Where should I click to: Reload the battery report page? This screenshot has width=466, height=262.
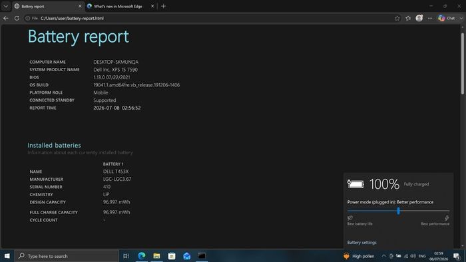tap(17, 18)
